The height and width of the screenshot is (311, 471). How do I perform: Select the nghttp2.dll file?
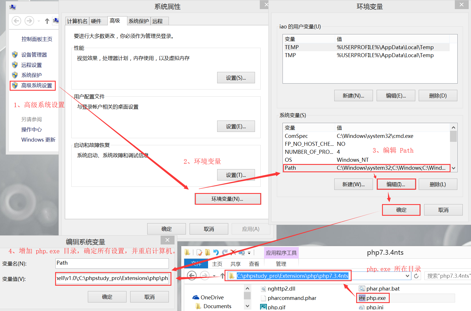tap(279, 289)
